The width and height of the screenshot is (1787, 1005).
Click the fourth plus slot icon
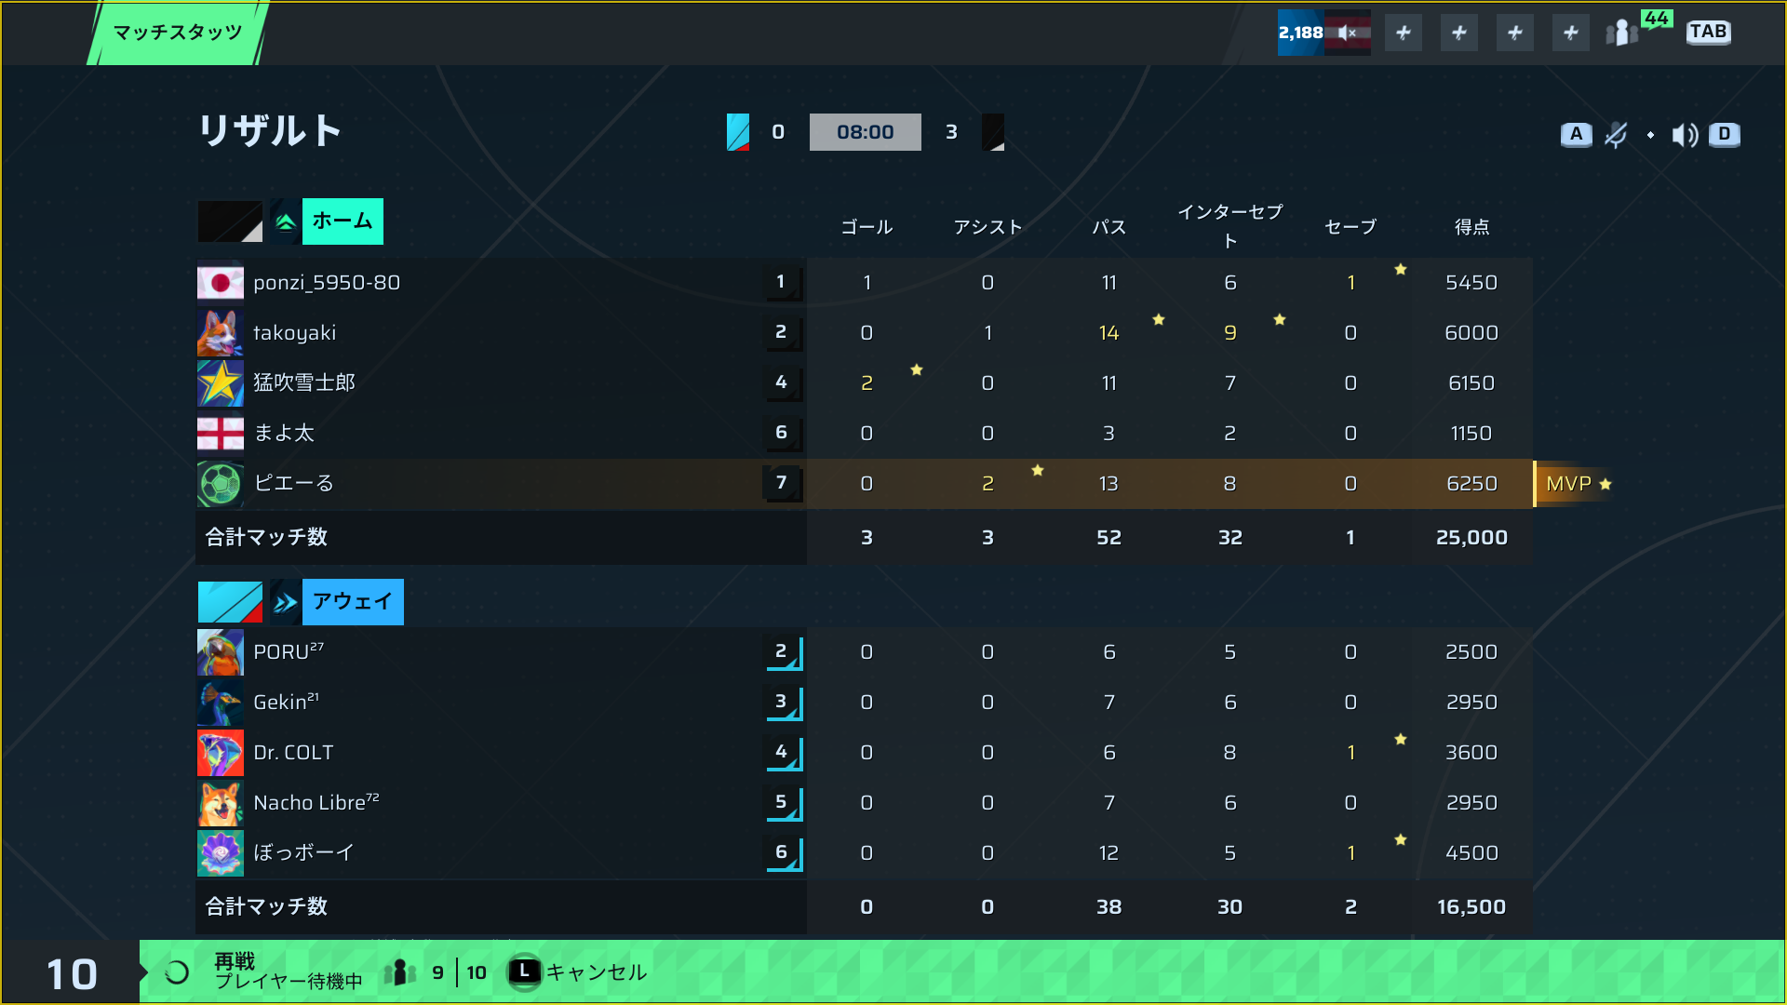click(x=1571, y=33)
